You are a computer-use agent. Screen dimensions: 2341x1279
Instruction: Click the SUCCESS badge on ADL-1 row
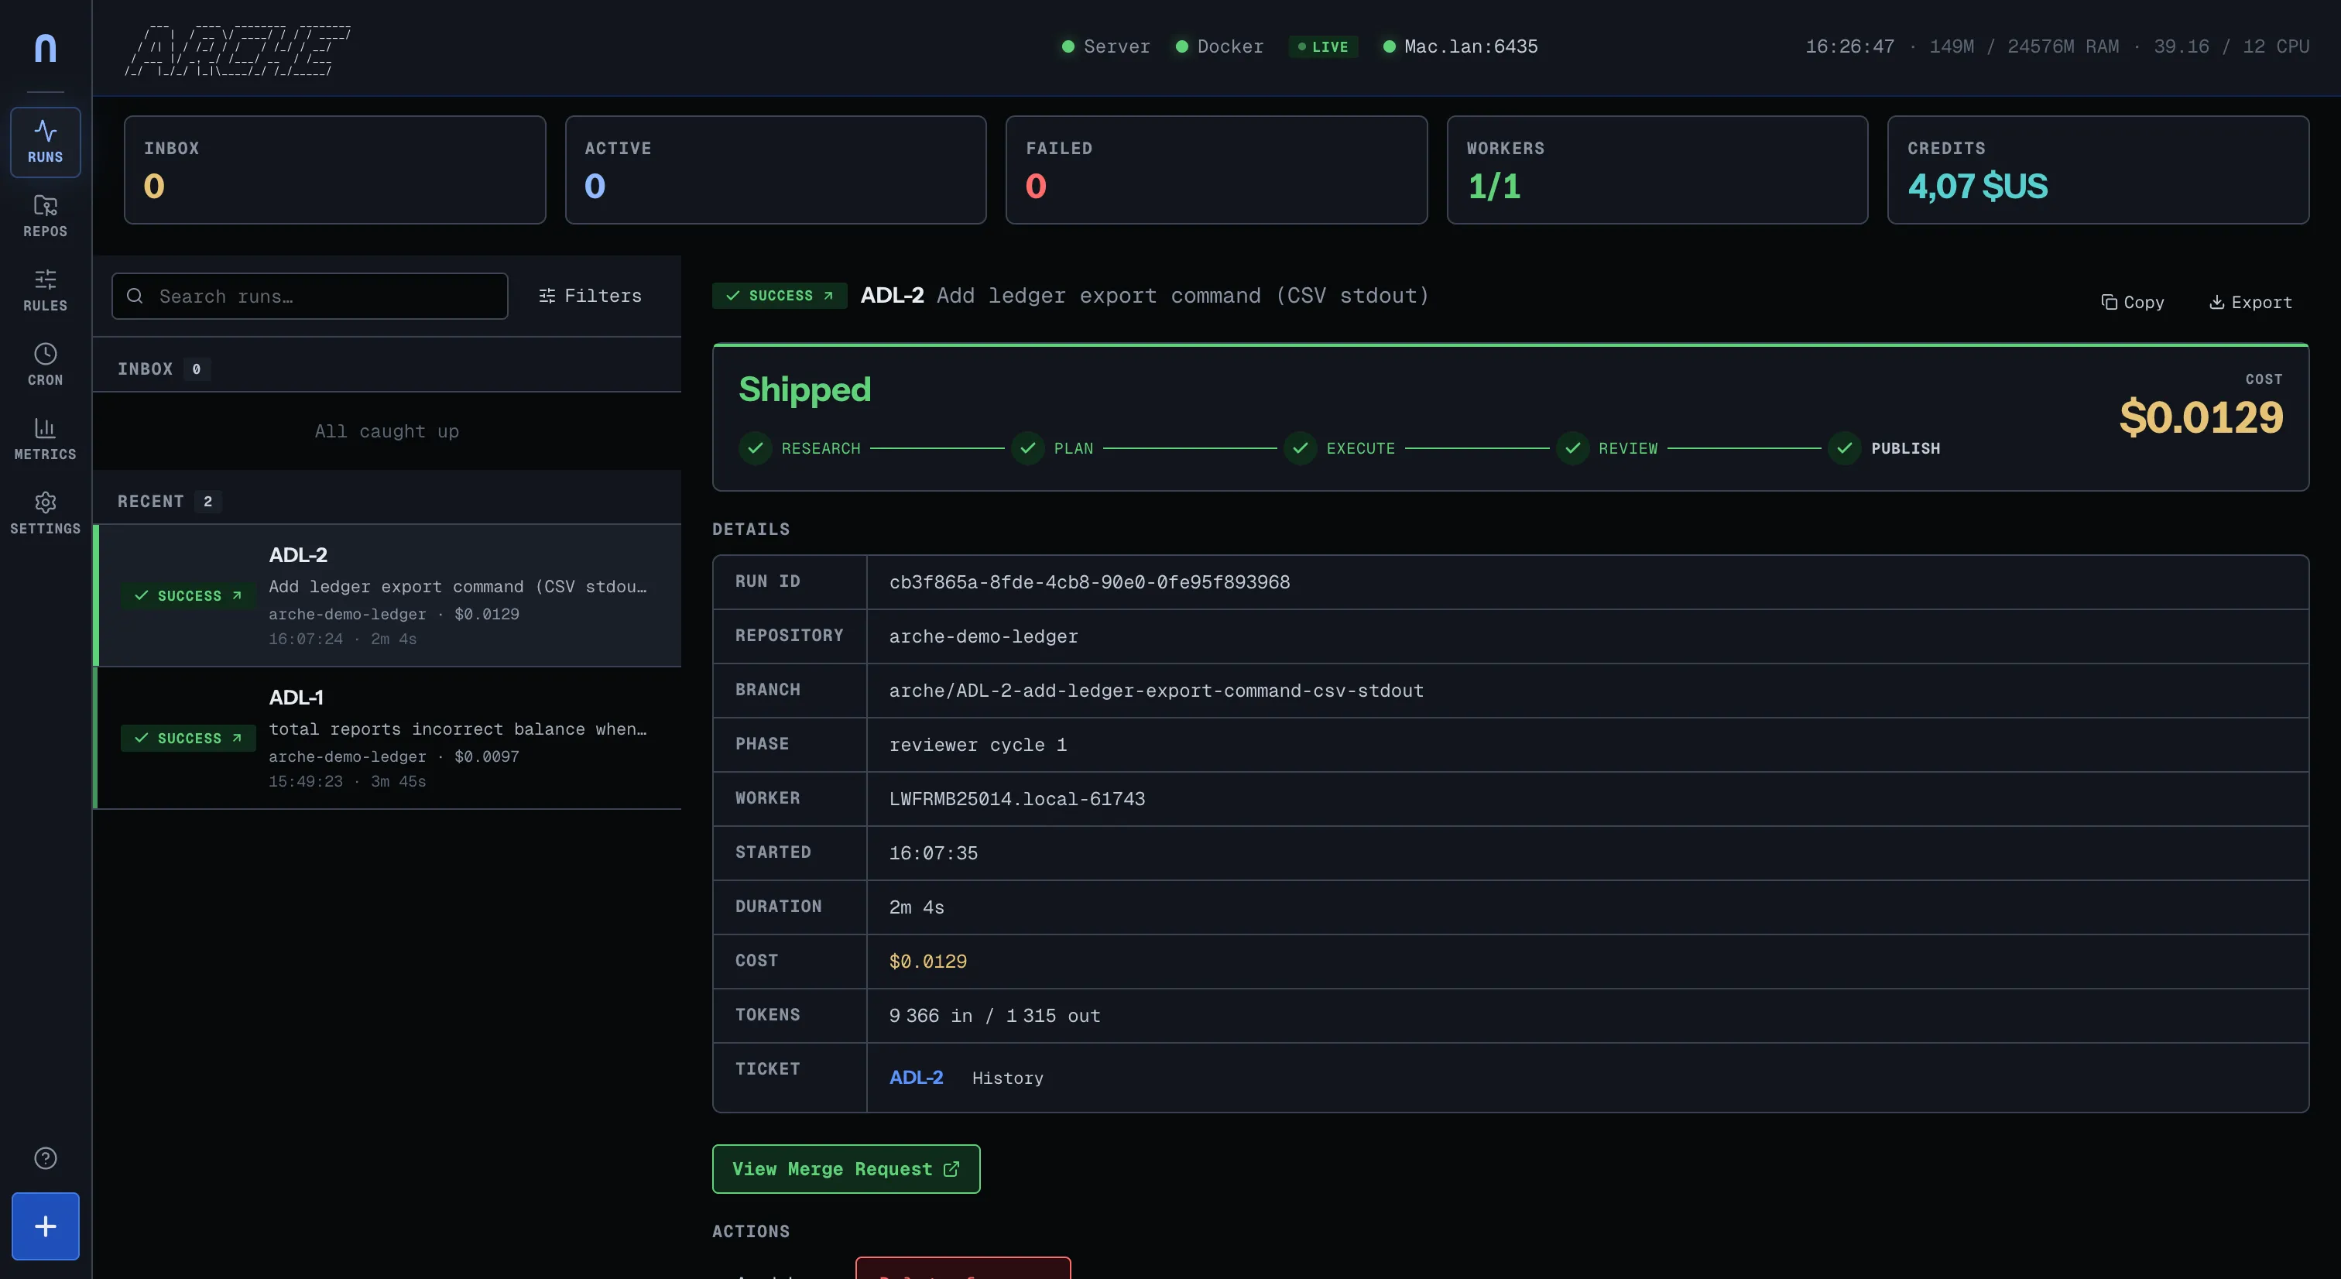[188, 738]
